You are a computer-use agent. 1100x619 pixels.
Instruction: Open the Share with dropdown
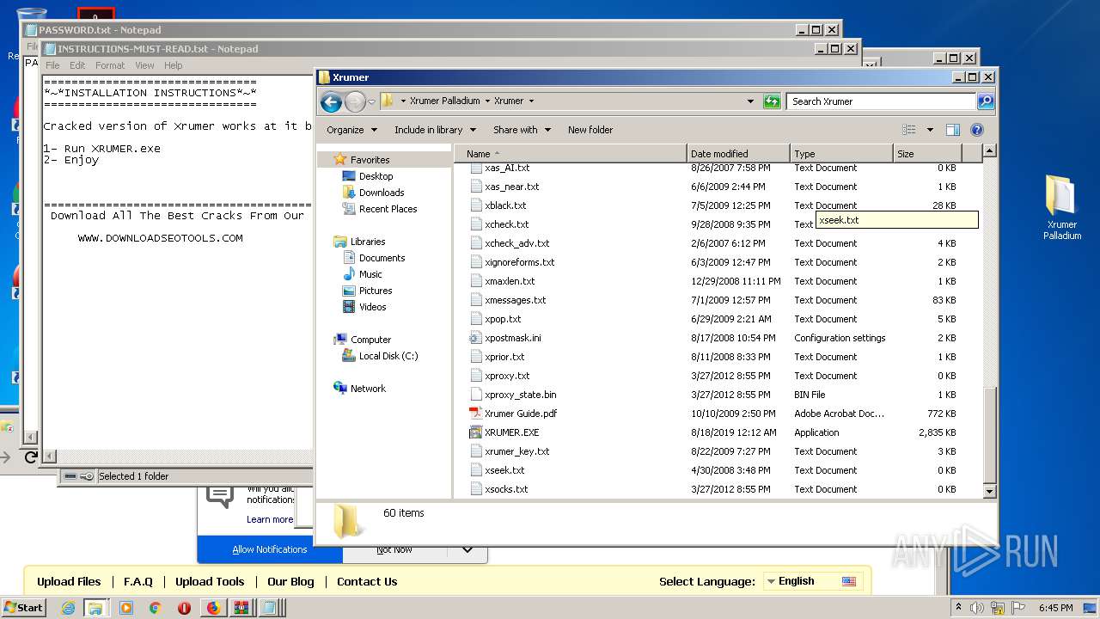(522, 130)
